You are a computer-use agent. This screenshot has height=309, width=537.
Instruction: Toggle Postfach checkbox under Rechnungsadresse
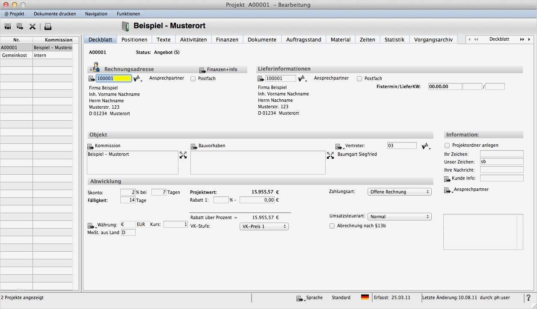click(x=193, y=79)
